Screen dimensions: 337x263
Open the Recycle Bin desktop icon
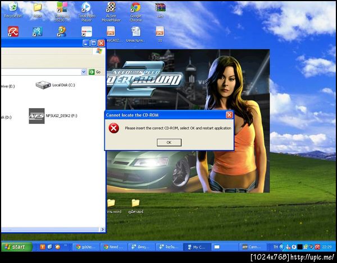[13, 10]
